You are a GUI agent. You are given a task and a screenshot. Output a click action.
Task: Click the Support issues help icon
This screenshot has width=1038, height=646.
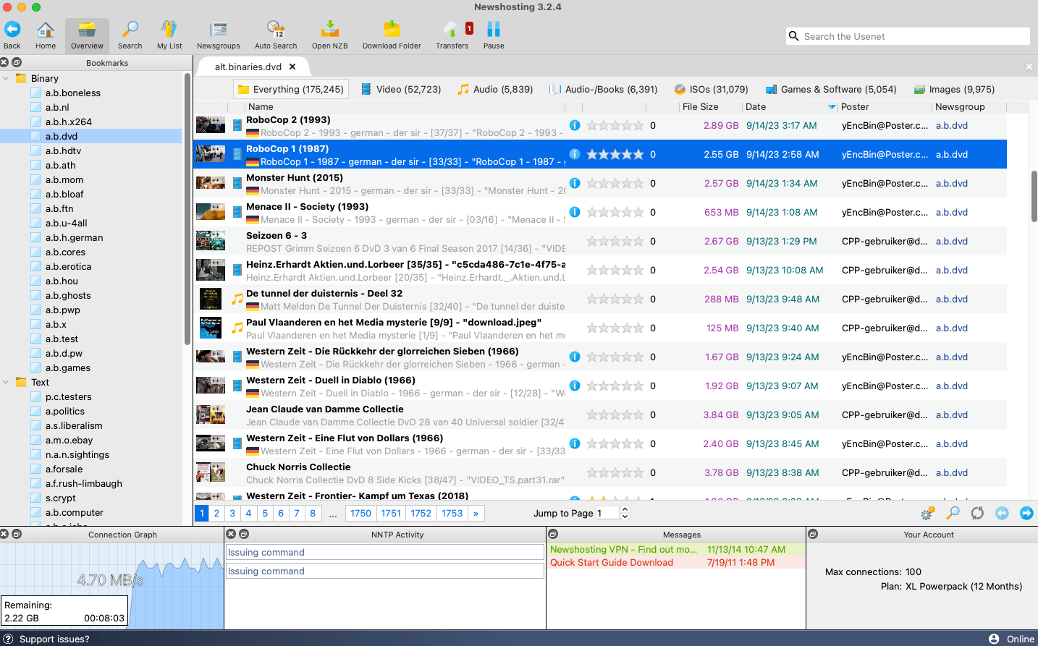(9, 639)
